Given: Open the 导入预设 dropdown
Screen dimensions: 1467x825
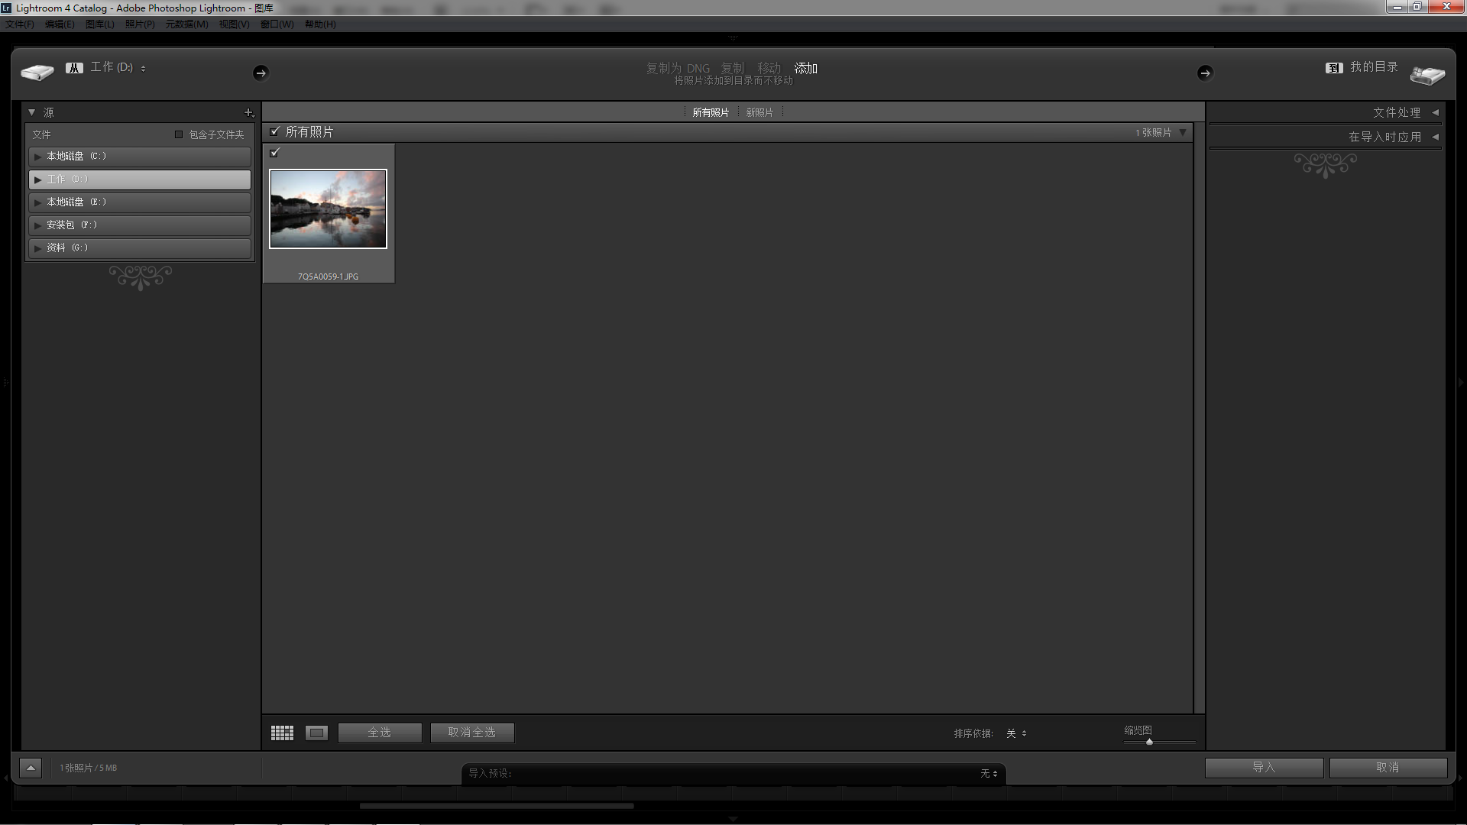Looking at the screenshot, I should click(x=989, y=774).
